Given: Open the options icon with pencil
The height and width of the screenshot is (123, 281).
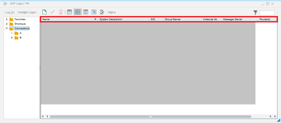Looking at the screenshot, I should 102,12.
